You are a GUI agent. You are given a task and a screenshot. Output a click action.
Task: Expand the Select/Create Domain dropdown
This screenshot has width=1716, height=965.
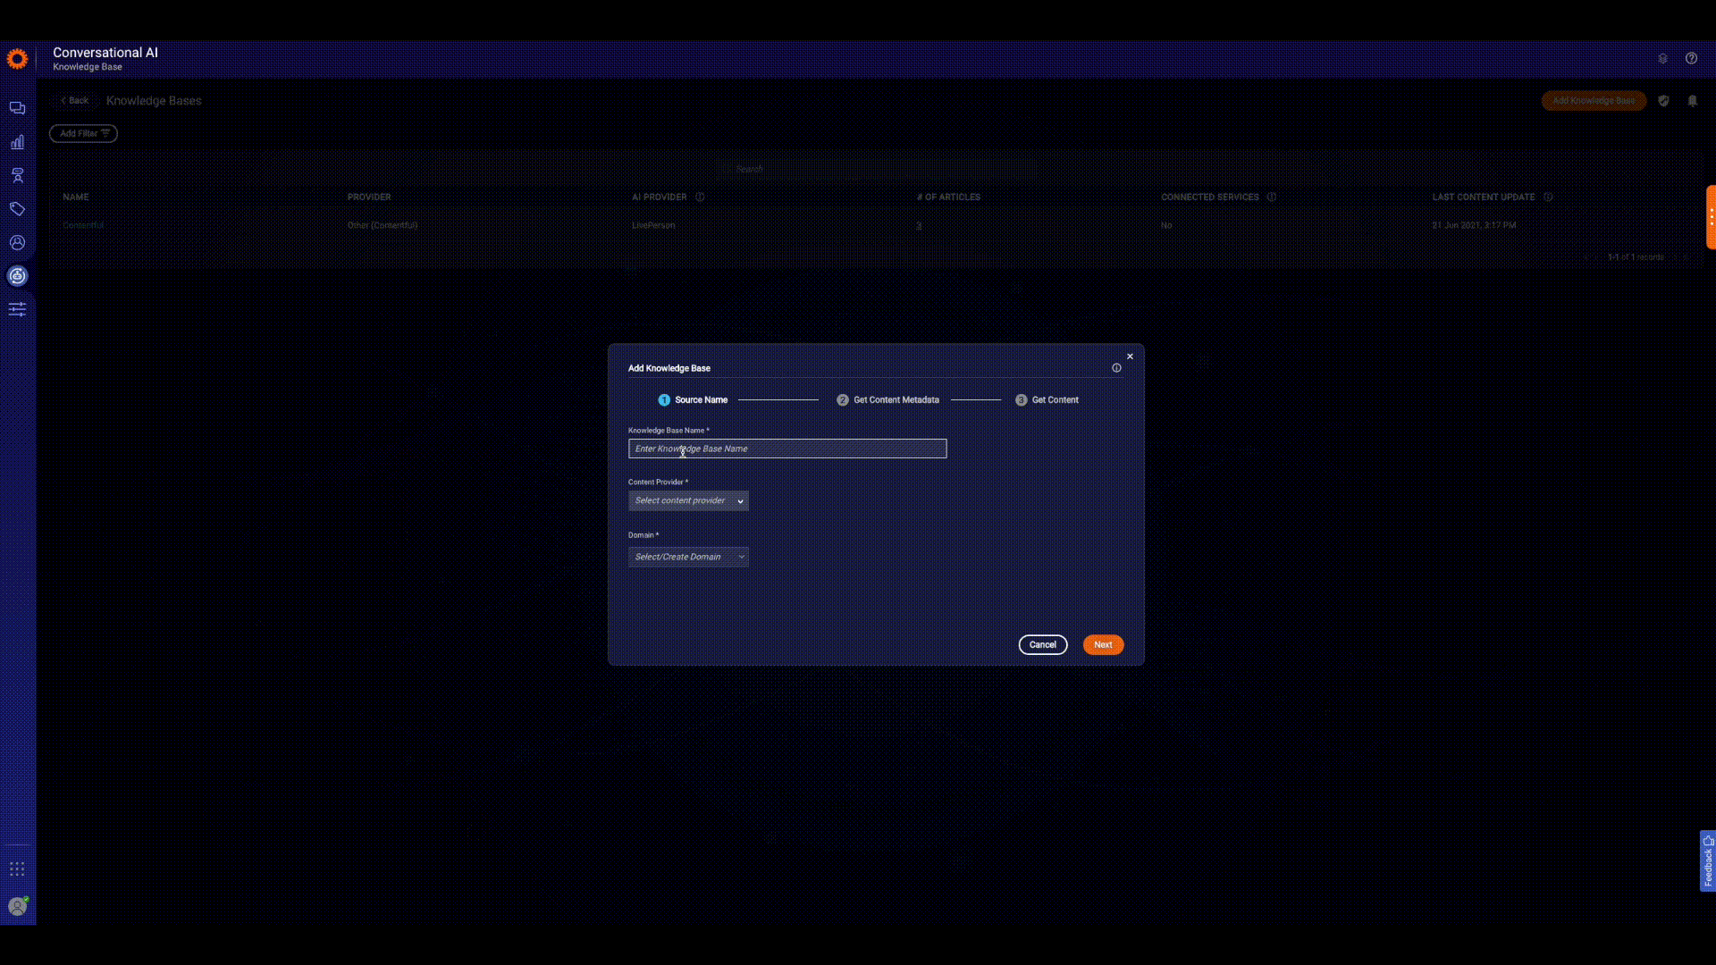pos(688,557)
